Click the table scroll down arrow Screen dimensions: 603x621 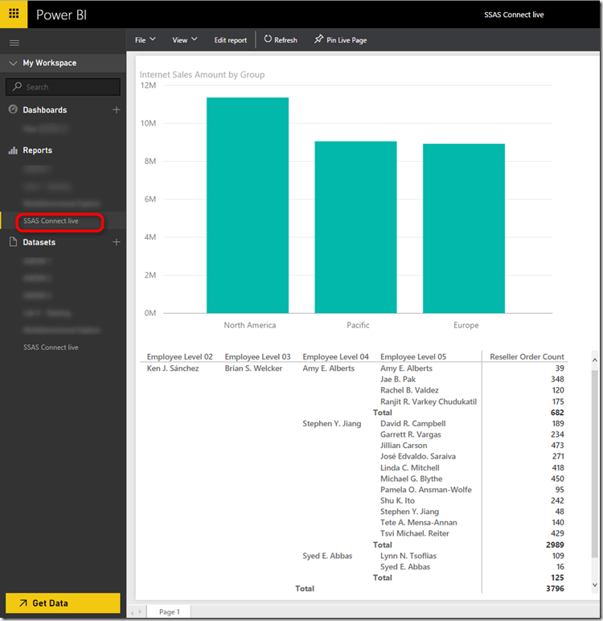pos(595,585)
